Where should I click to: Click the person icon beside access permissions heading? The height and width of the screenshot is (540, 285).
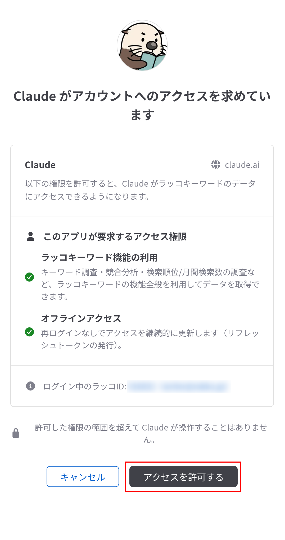[x=31, y=236]
